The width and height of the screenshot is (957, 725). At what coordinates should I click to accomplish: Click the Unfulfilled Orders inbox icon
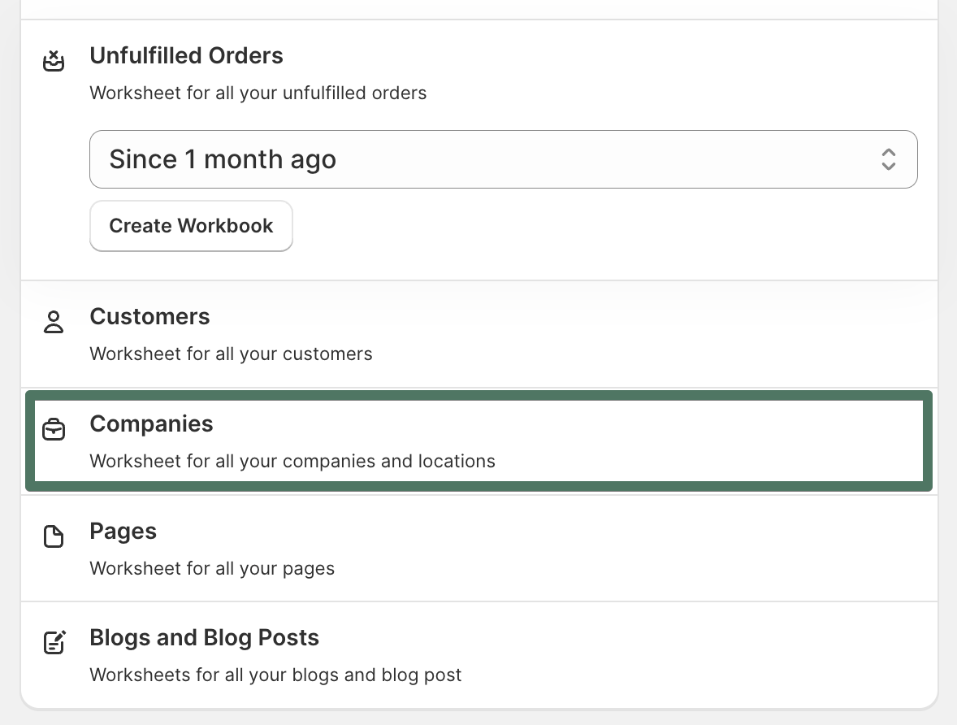click(x=54, y=61)
